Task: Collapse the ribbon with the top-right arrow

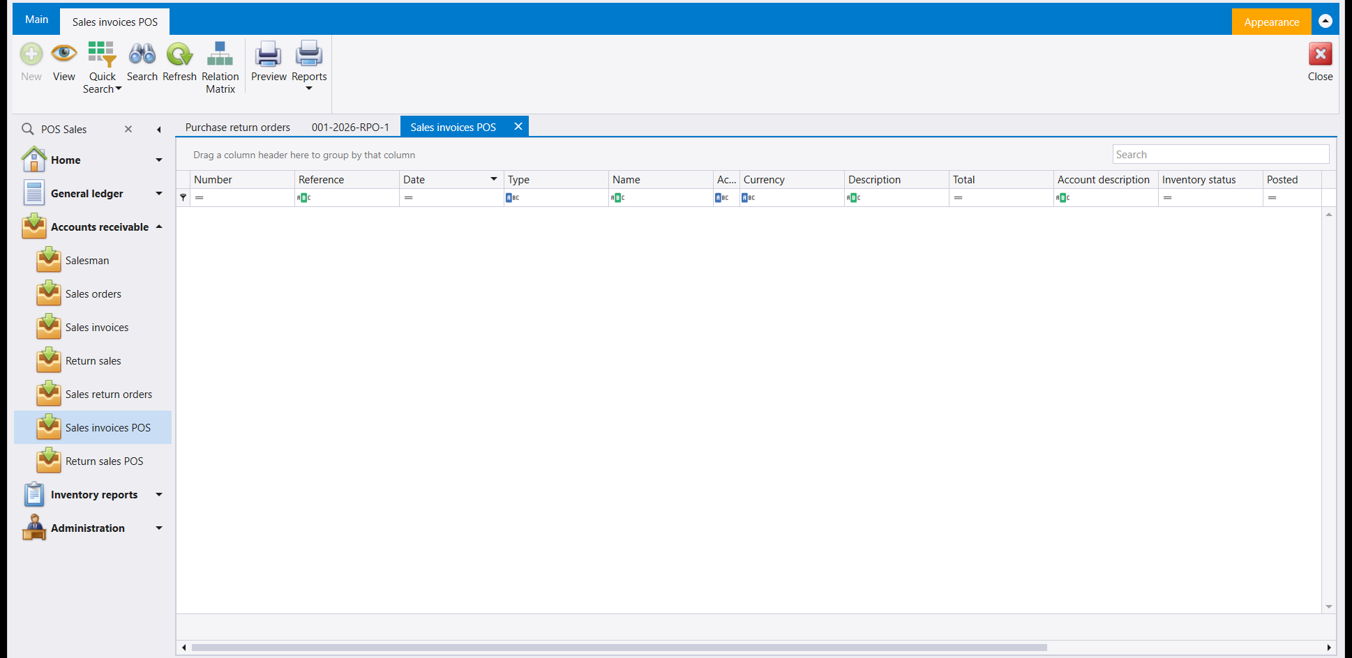Action: [x=1325, y=22]
